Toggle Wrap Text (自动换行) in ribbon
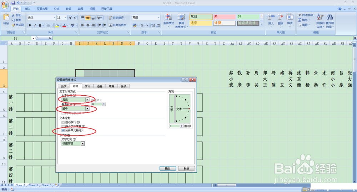This screenshot has width=357, height=192. point(116,18)
